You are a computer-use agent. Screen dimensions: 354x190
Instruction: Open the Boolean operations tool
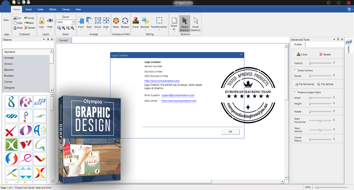click(145, 23)
